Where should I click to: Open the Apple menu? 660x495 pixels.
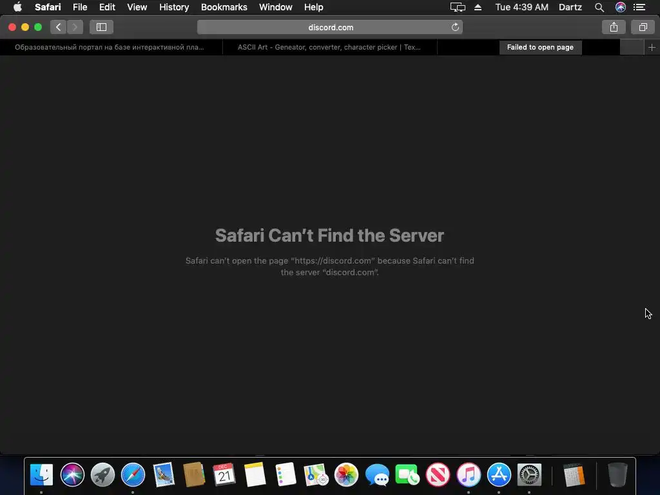pos(17,7)
